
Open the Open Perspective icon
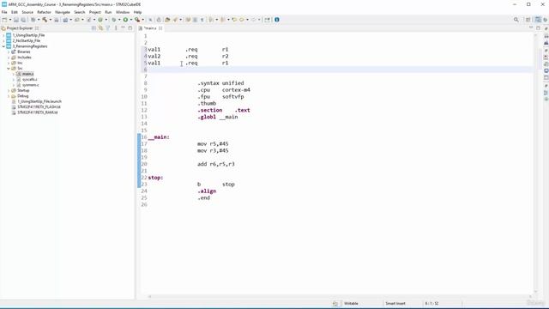tap(528, 20)
